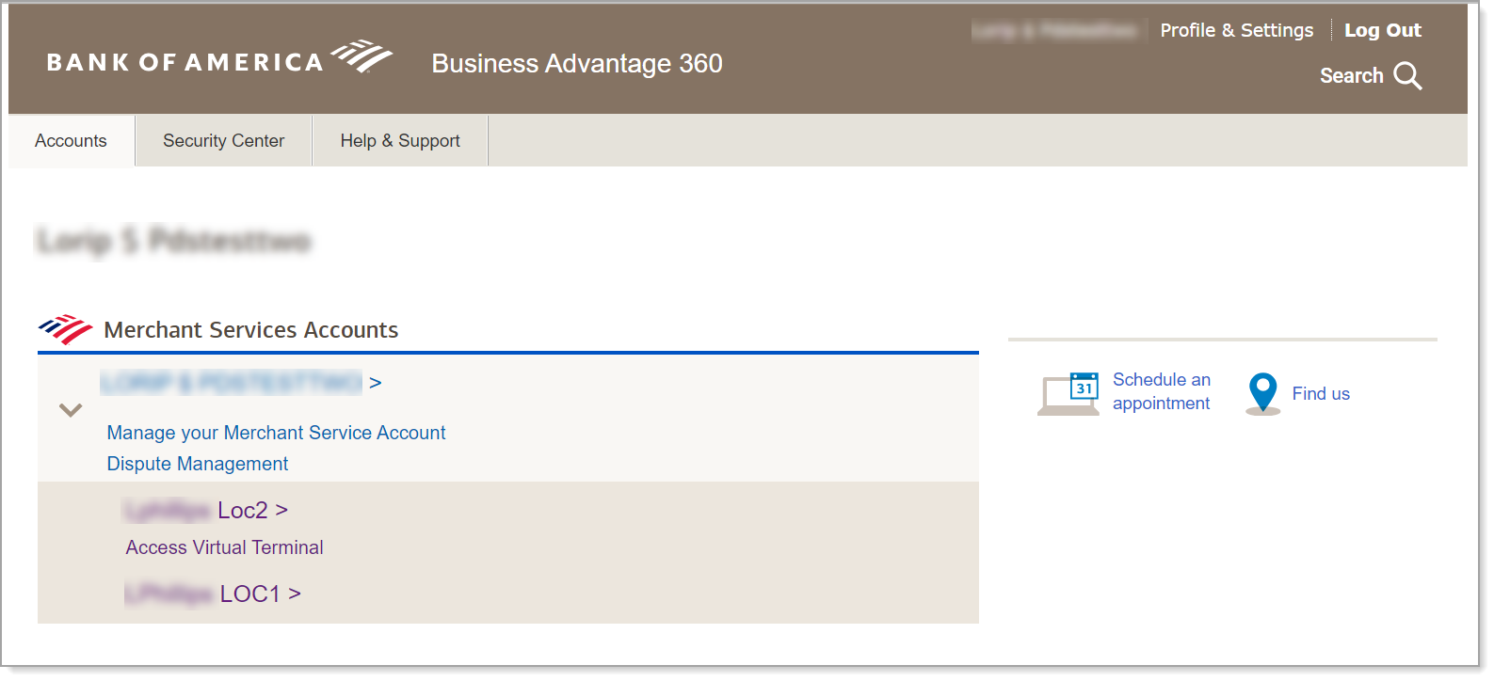Collapse the merchant account details chevron
Viewport: 1494px width, 681px height.
click(69, 410)
